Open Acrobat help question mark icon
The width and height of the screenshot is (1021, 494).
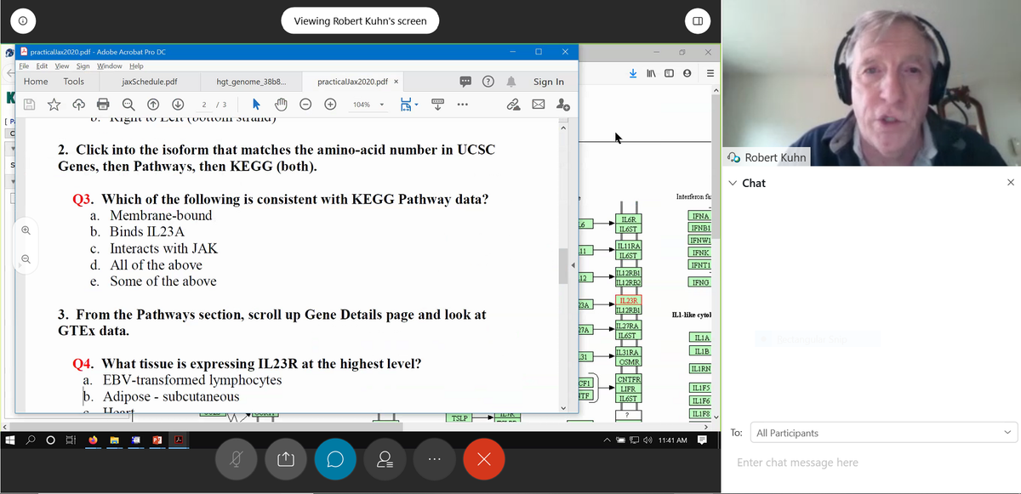click(488, 82)
